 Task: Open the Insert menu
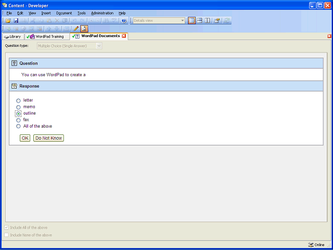(x=46, y=13)
